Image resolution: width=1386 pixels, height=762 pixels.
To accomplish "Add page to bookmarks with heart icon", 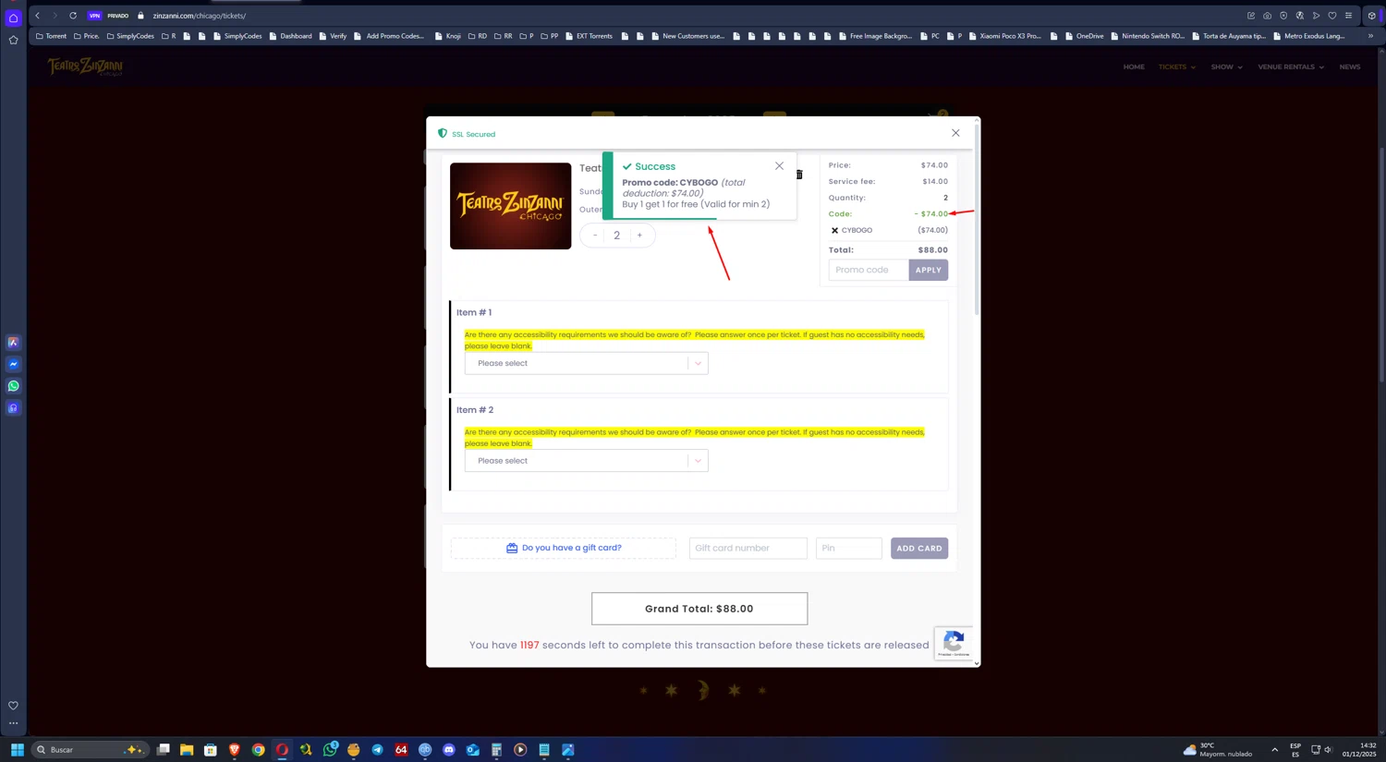I will point(1332,16).
